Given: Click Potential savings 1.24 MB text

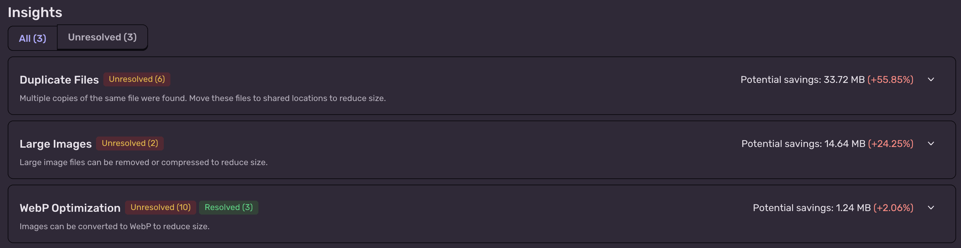Looking at the screenshot, I should 812,208.
